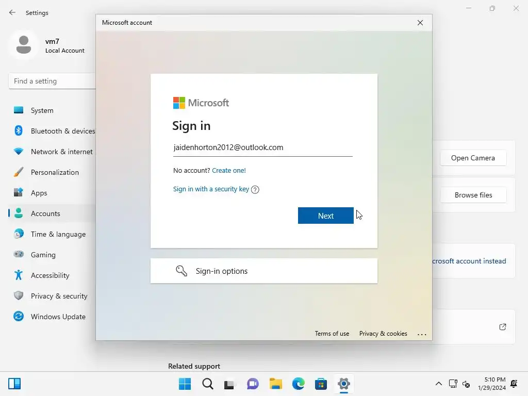Open the external link icon in Settings
Screen dimensions: 528x396
pyautogui.click(x=502, y=326)
